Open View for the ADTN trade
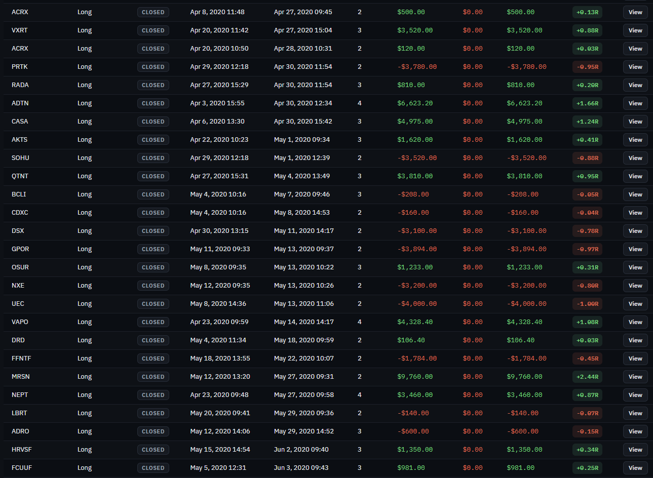Screen dimensions: 653x478 coord(635,103)
